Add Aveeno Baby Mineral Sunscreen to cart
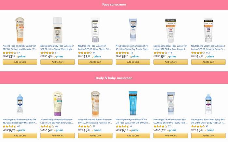 click(58, 136)
